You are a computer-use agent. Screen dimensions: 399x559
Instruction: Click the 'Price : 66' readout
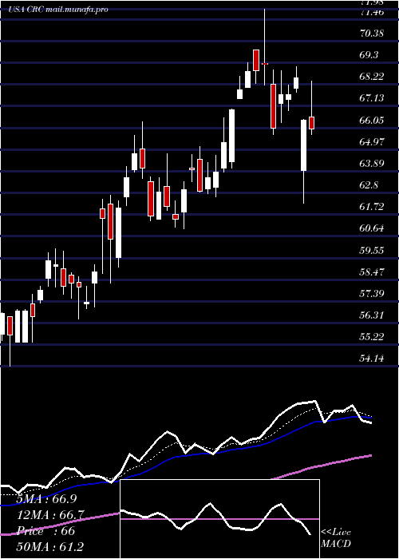pos(45,531)
